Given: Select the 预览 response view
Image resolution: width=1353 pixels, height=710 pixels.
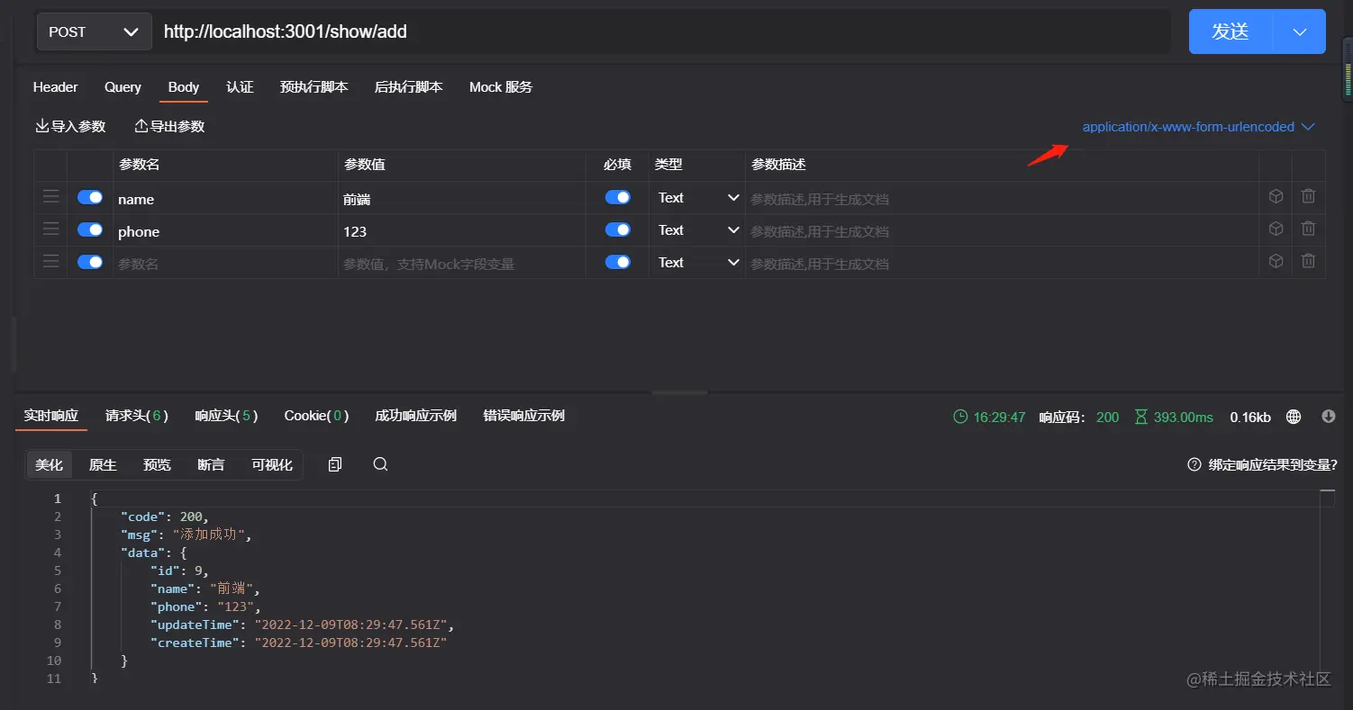Looking at the screenshot, I should click(157, 465).
